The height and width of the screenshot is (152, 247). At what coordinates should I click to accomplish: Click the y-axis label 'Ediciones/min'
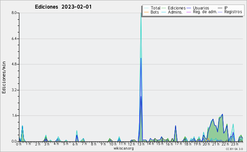4,77
